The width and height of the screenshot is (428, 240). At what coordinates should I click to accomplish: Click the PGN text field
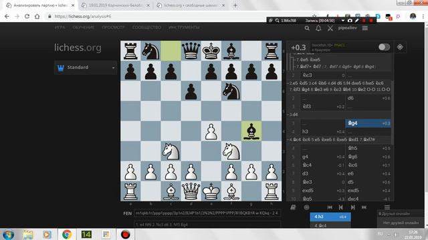tap(207, 225)
